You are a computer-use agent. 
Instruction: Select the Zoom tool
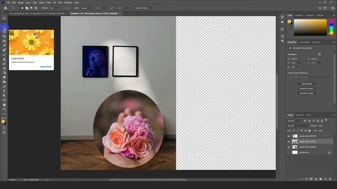pos(4,109)
